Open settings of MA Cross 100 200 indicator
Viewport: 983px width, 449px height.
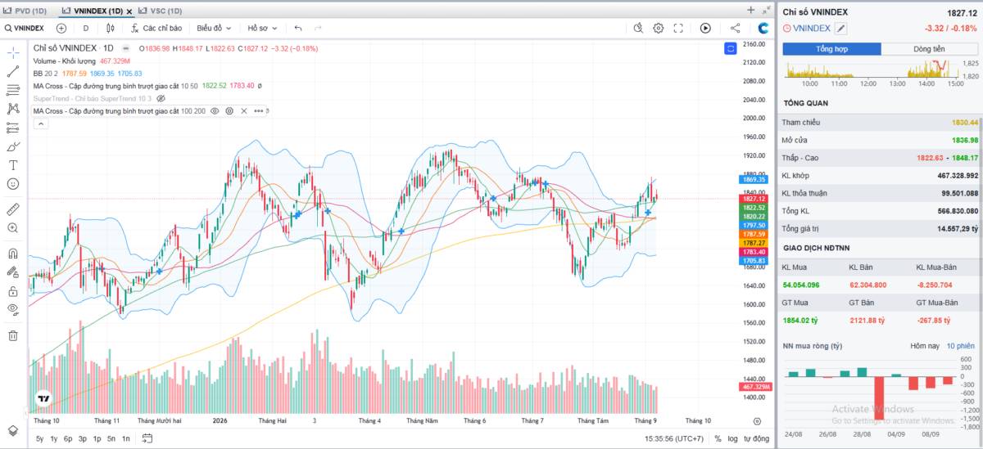(x=229, y=110)
